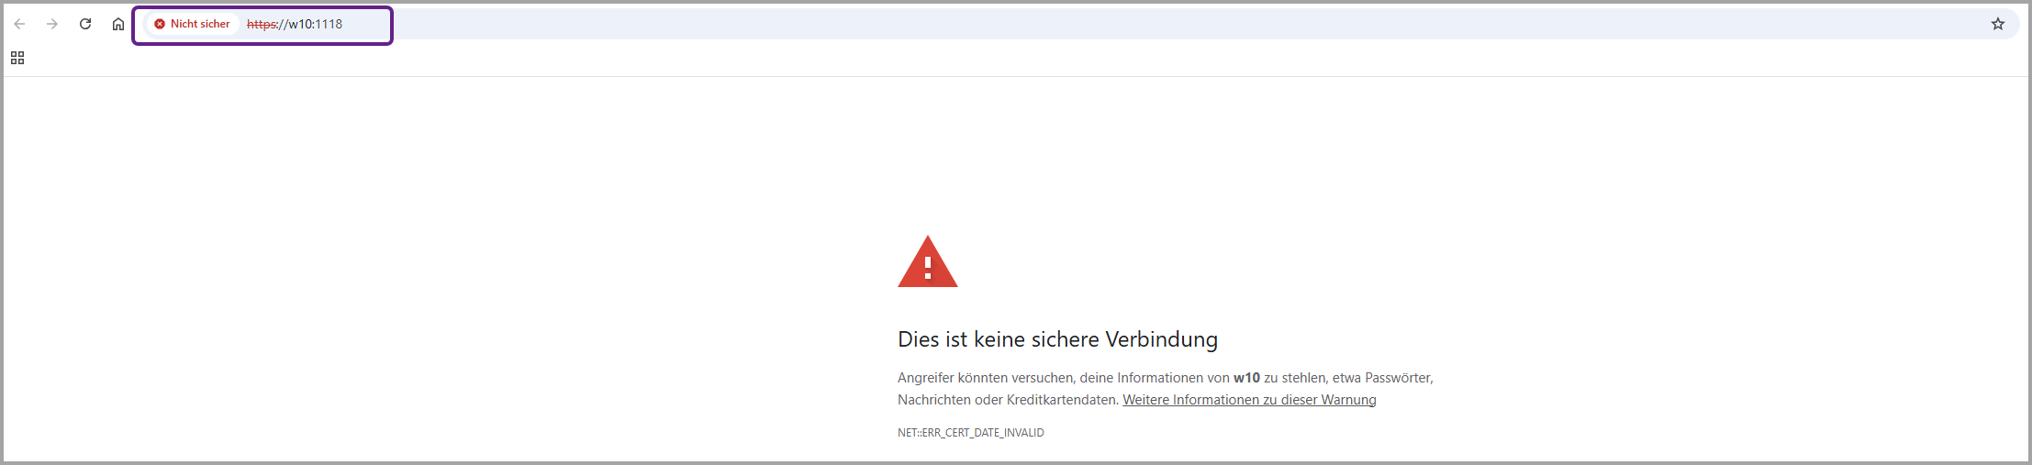Open 'Weitere Informationen zu dieser Warnung' link
The width and height of the screenshot is (2032, 465).
[x=1249, y=400]
